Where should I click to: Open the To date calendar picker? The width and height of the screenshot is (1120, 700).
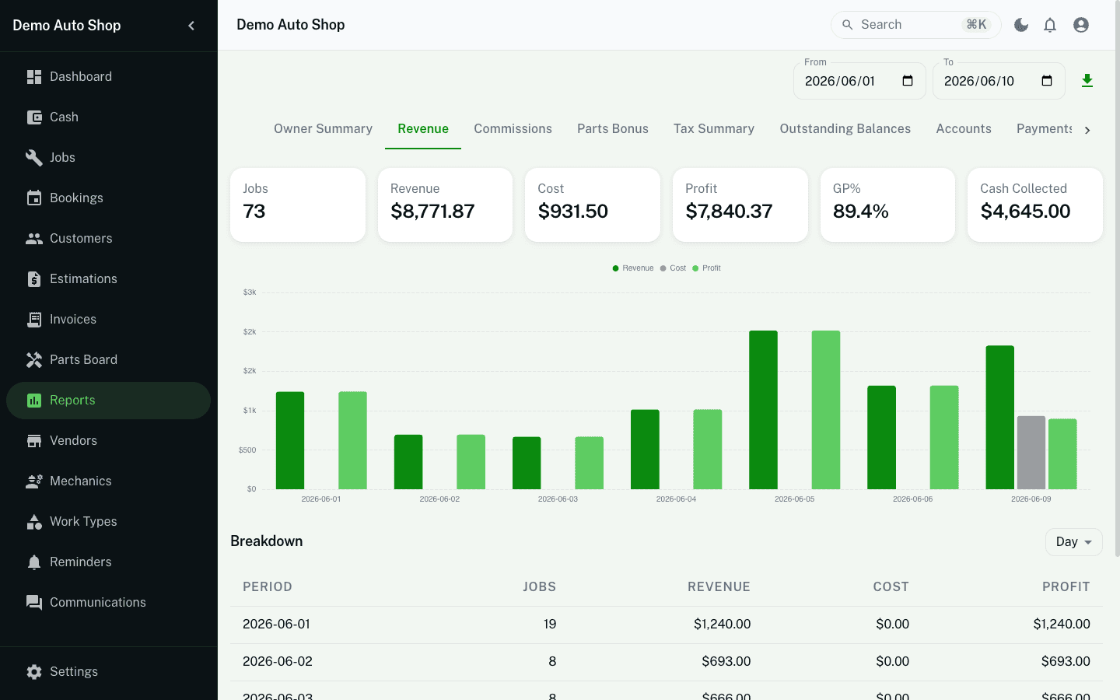click(x=1047, y=81)
